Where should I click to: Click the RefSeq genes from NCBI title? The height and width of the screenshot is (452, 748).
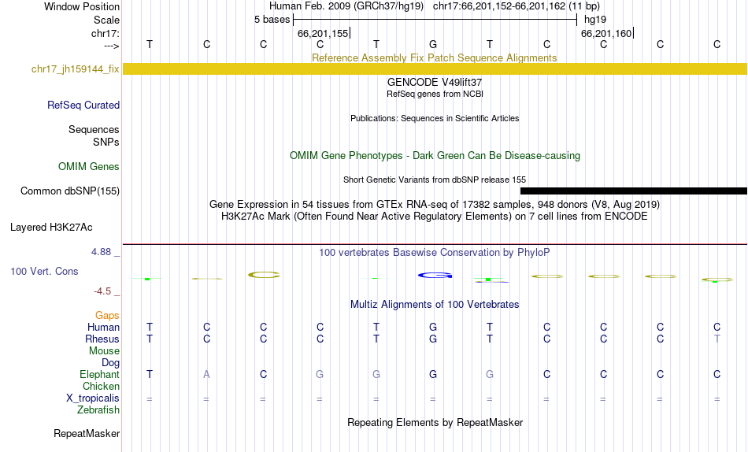(x=435, y=94)
